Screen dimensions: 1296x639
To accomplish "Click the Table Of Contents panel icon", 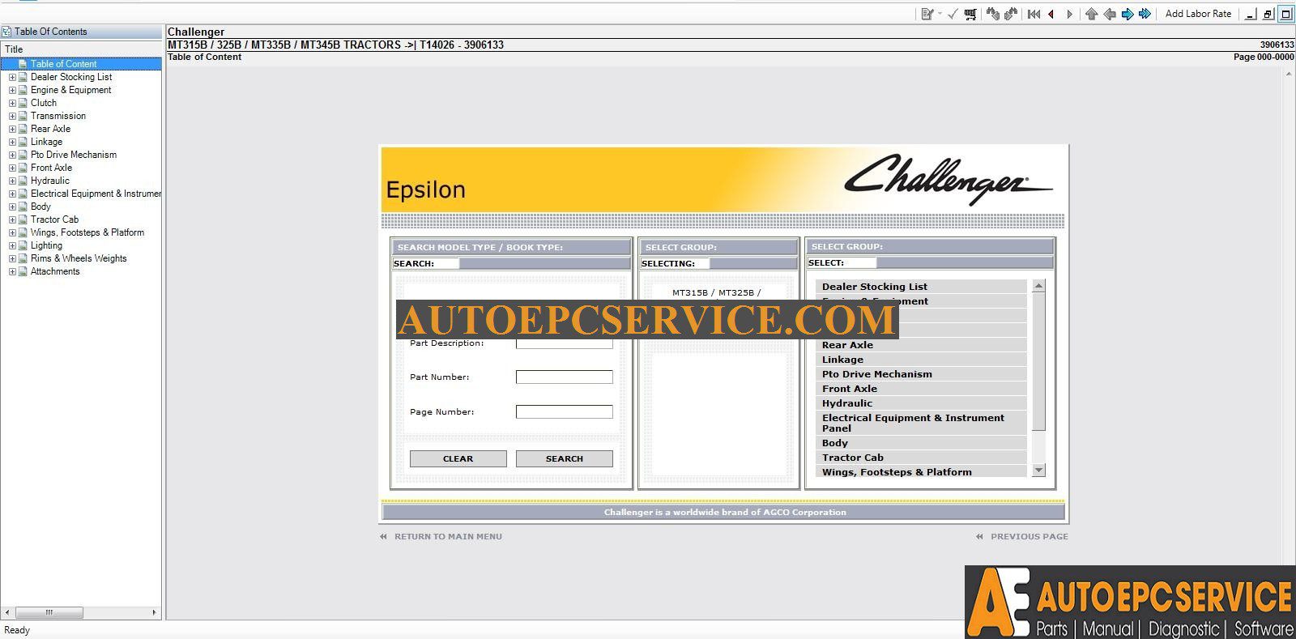I will (x=6, y=32).
